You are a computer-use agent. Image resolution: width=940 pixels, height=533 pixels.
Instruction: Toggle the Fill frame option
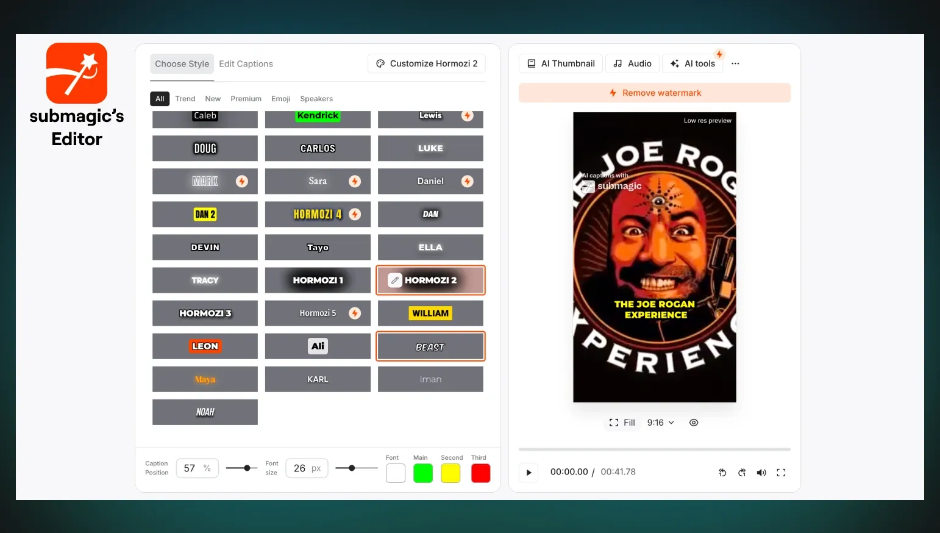(x=622, y=423)
